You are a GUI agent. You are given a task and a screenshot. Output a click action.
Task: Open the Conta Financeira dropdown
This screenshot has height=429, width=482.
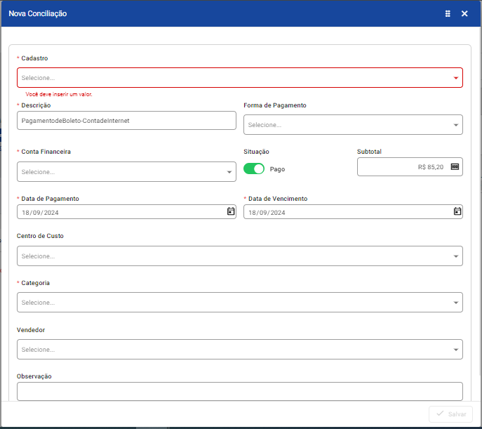click(126, 171)
